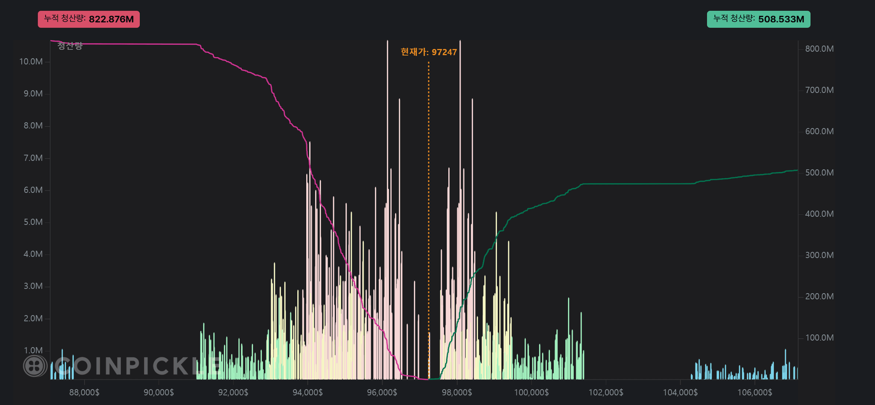Select the 102,000$ x-axis label
The image size is (875, 405).
(x=606, y=392)
